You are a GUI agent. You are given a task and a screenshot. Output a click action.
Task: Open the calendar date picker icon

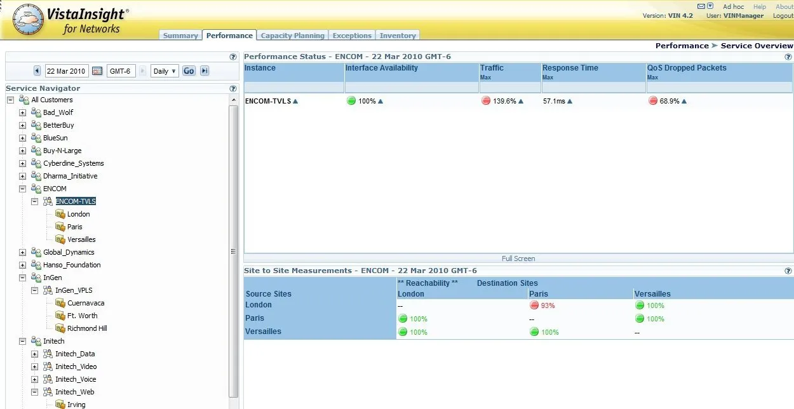(x=97, y=71)
